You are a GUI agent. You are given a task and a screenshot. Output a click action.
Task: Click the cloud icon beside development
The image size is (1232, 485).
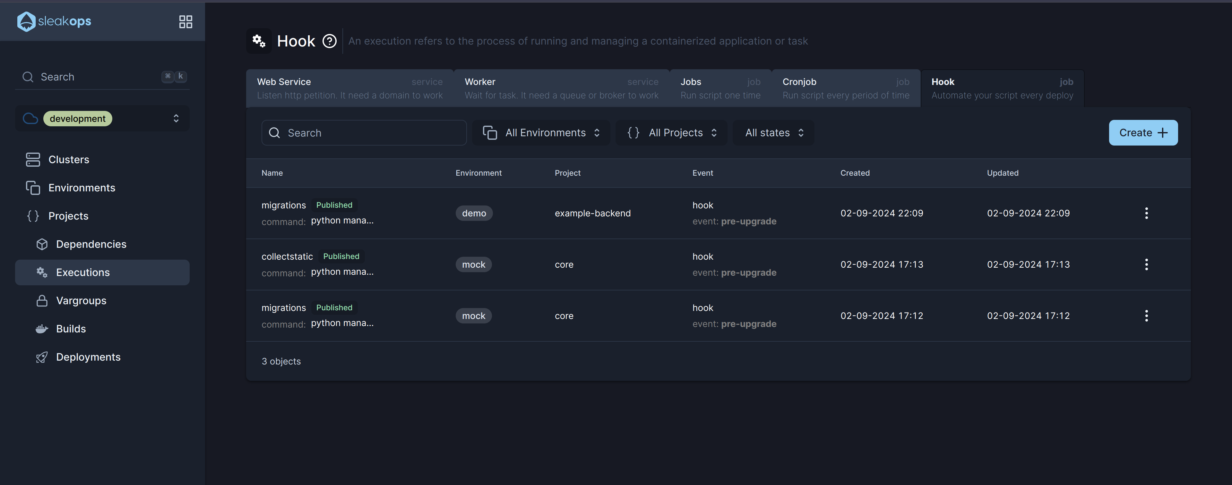point(30,119)
